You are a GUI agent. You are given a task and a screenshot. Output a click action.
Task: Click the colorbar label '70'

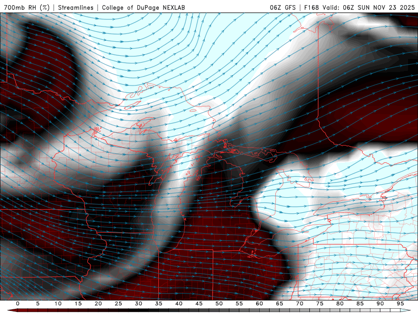[x=299, y=304]
